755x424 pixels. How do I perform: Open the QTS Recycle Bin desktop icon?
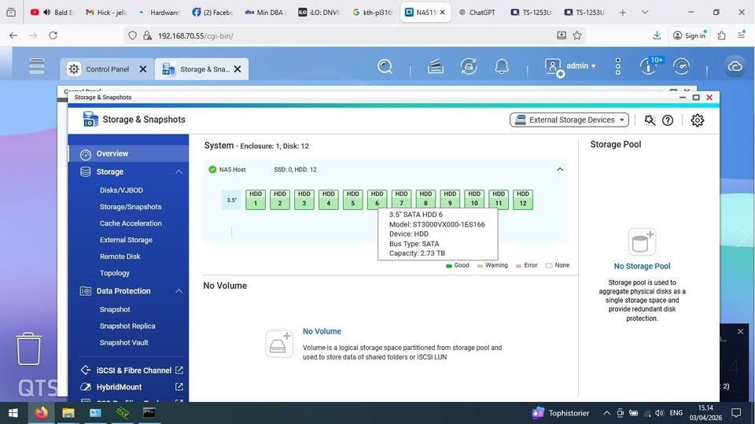29,348
